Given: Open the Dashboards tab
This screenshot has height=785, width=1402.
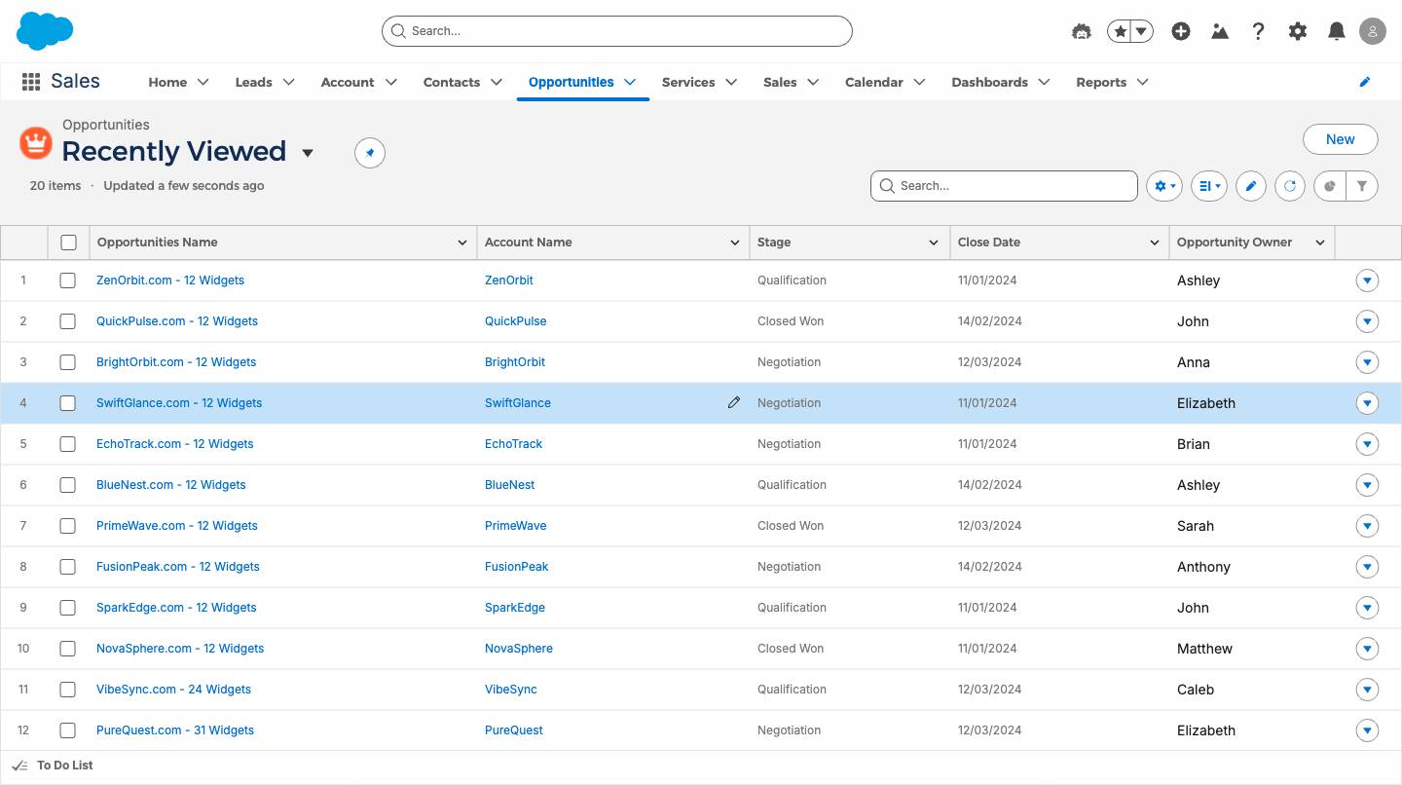Looking at the screenshot, I should (x=989, y=82).
